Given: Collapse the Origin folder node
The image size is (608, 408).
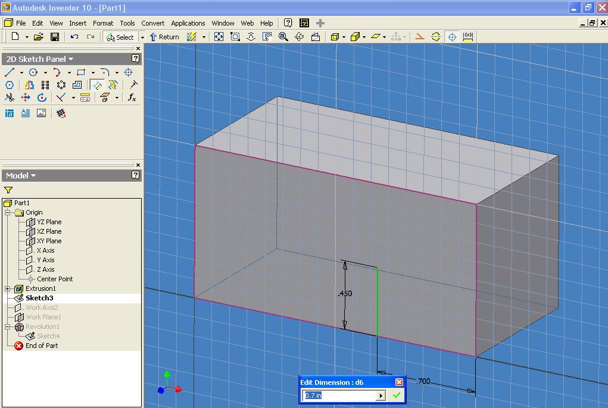Looking at the screenshot, I should [7, 212].
